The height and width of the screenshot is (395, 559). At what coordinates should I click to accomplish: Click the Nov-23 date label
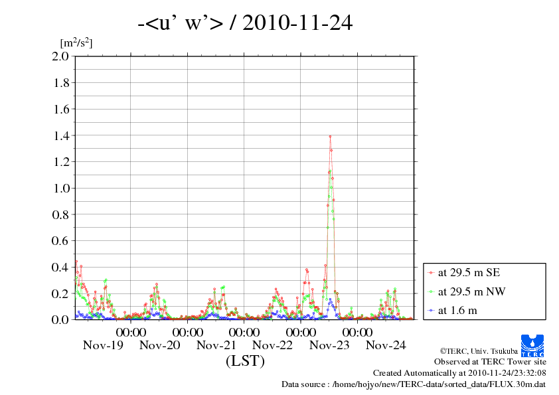point(329,345)
